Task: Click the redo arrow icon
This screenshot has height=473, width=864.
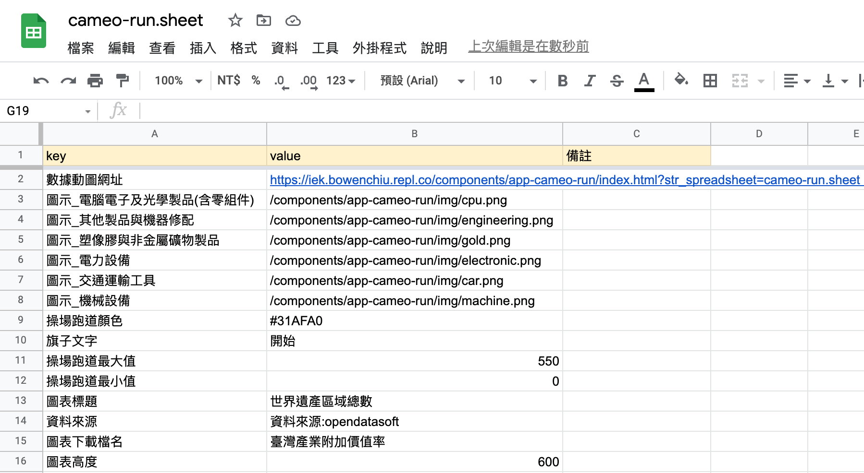Action: click(x=68, y=81)
